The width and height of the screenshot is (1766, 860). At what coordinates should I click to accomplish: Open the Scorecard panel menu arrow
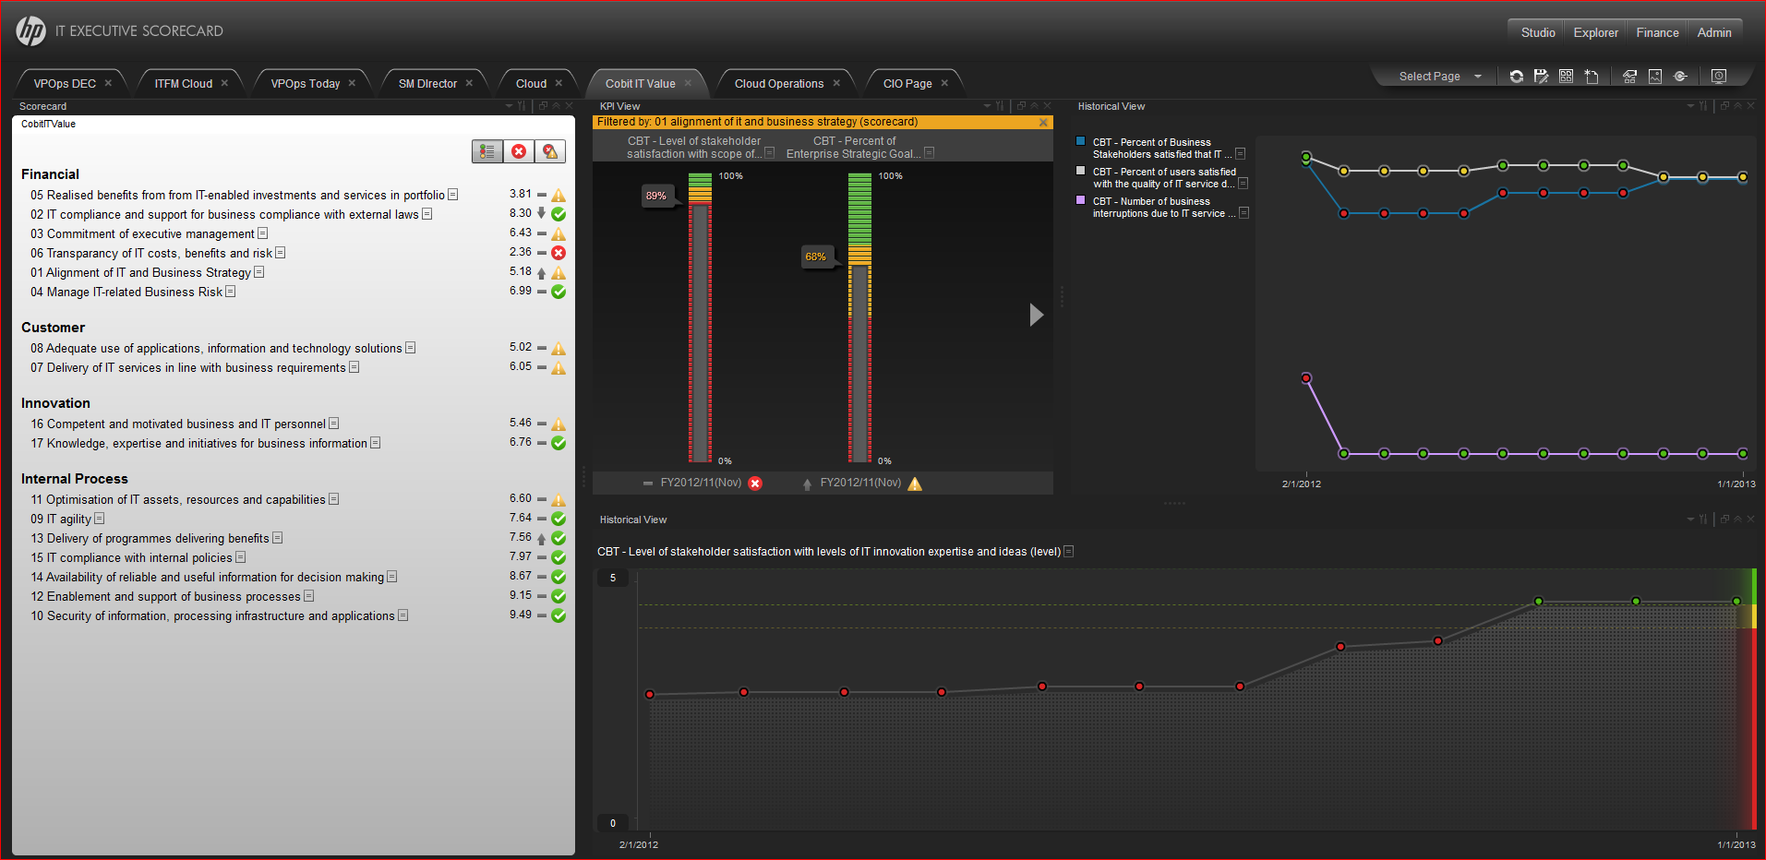click(x=509, y=106)
